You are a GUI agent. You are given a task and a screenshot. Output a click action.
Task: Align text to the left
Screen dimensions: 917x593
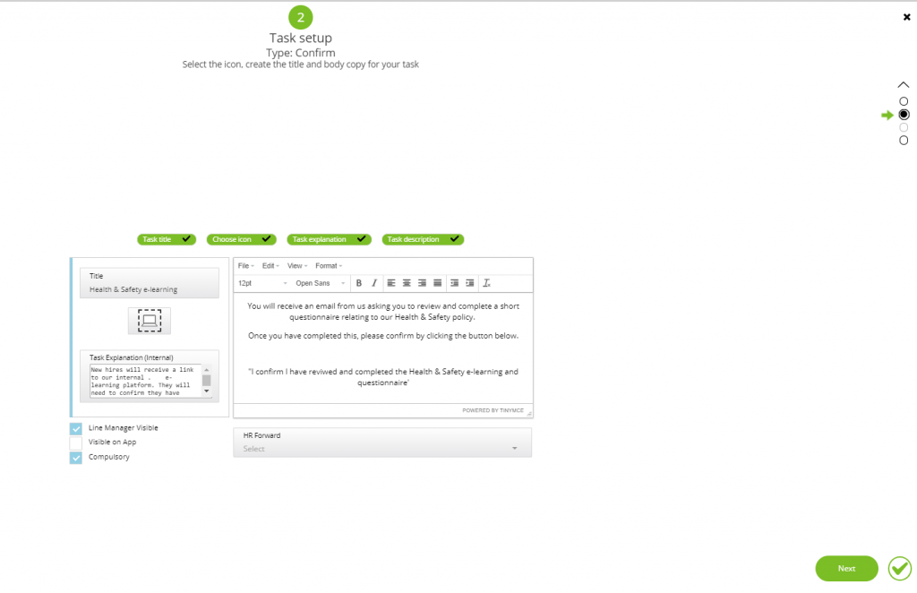click(x=391, y=283)
